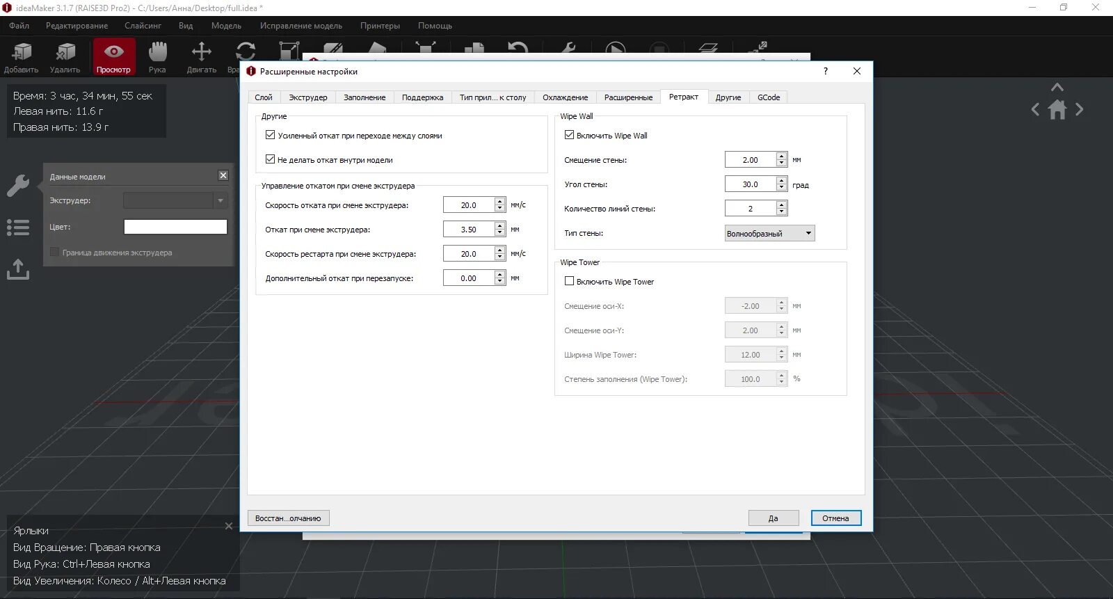
Task: Open the Модель menu
Action: [x=226, y=26]
